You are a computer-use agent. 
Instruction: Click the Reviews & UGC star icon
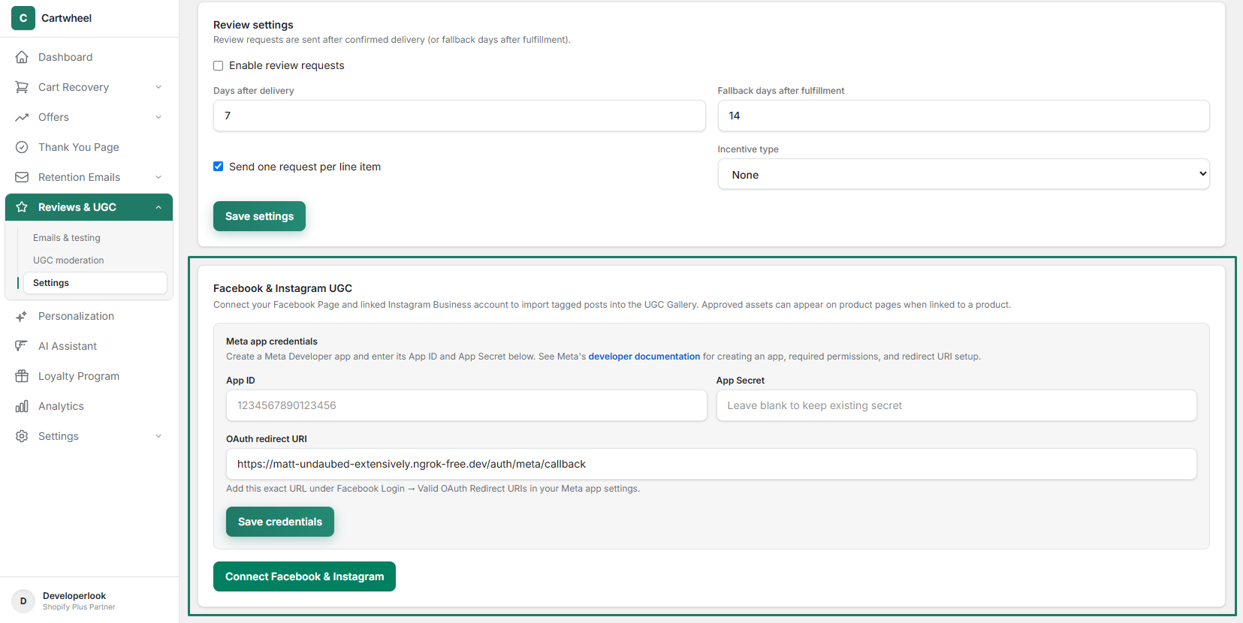22,207
